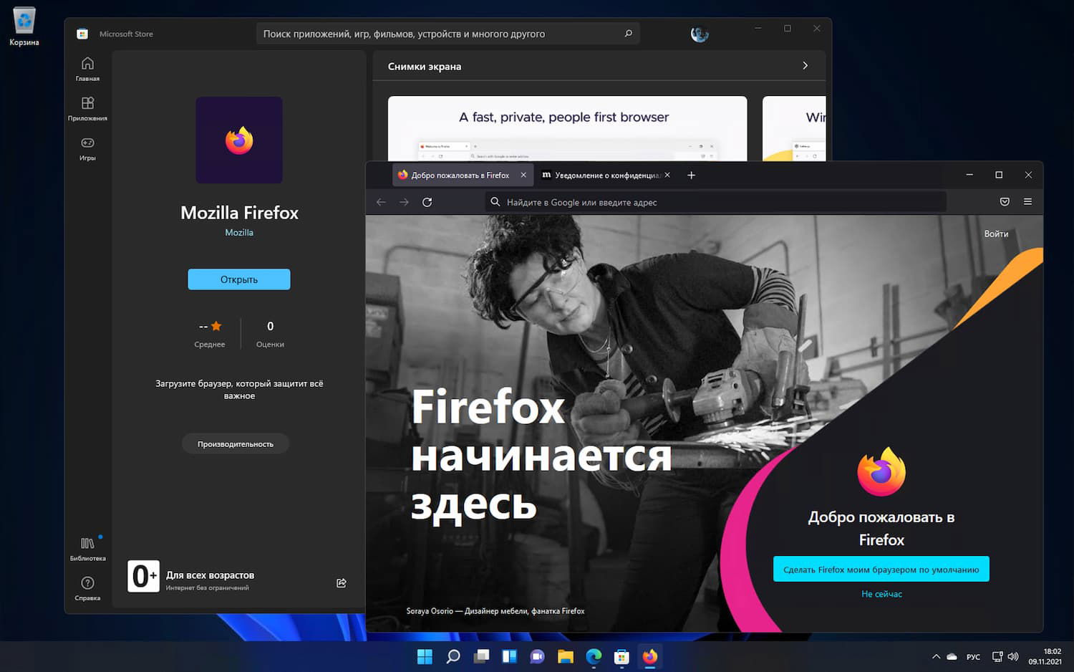The height and width of the screenshot is (672, 1074).
Task: Go to Home in Microsoft Store sidebar
Action: click(x=87, y=69)
